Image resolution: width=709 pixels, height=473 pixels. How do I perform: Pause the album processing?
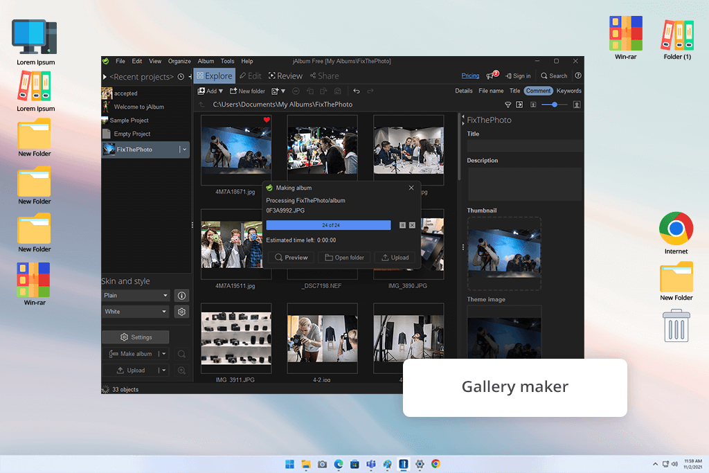402,225
